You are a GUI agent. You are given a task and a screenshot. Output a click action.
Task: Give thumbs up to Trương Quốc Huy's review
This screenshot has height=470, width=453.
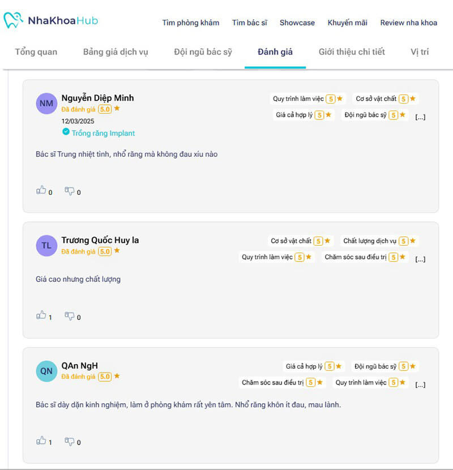[41, 315]
